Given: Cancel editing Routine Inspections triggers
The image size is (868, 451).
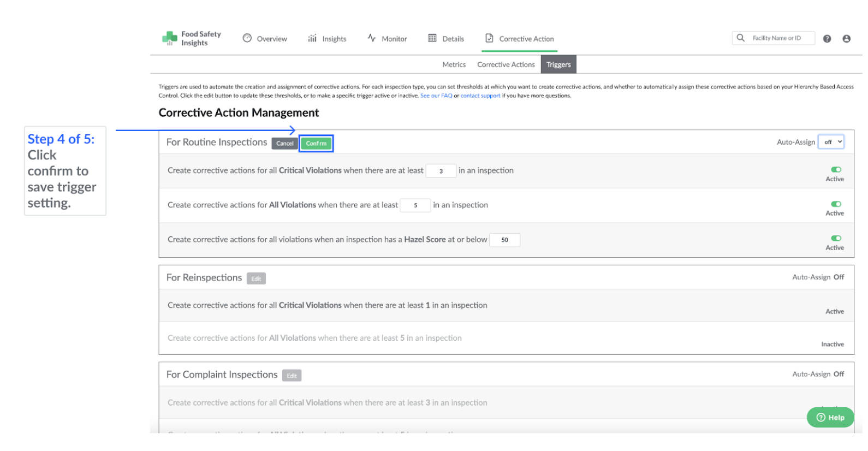Looking at the screenshot, I should click(x=284, y=144).
